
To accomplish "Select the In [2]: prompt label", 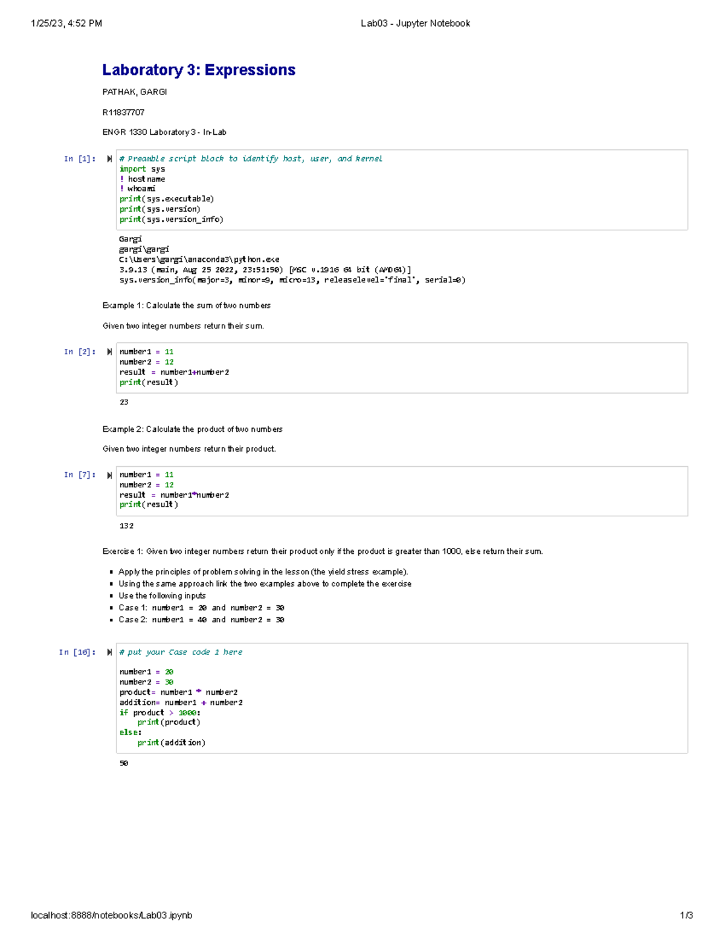I will (x=80, y=351).
